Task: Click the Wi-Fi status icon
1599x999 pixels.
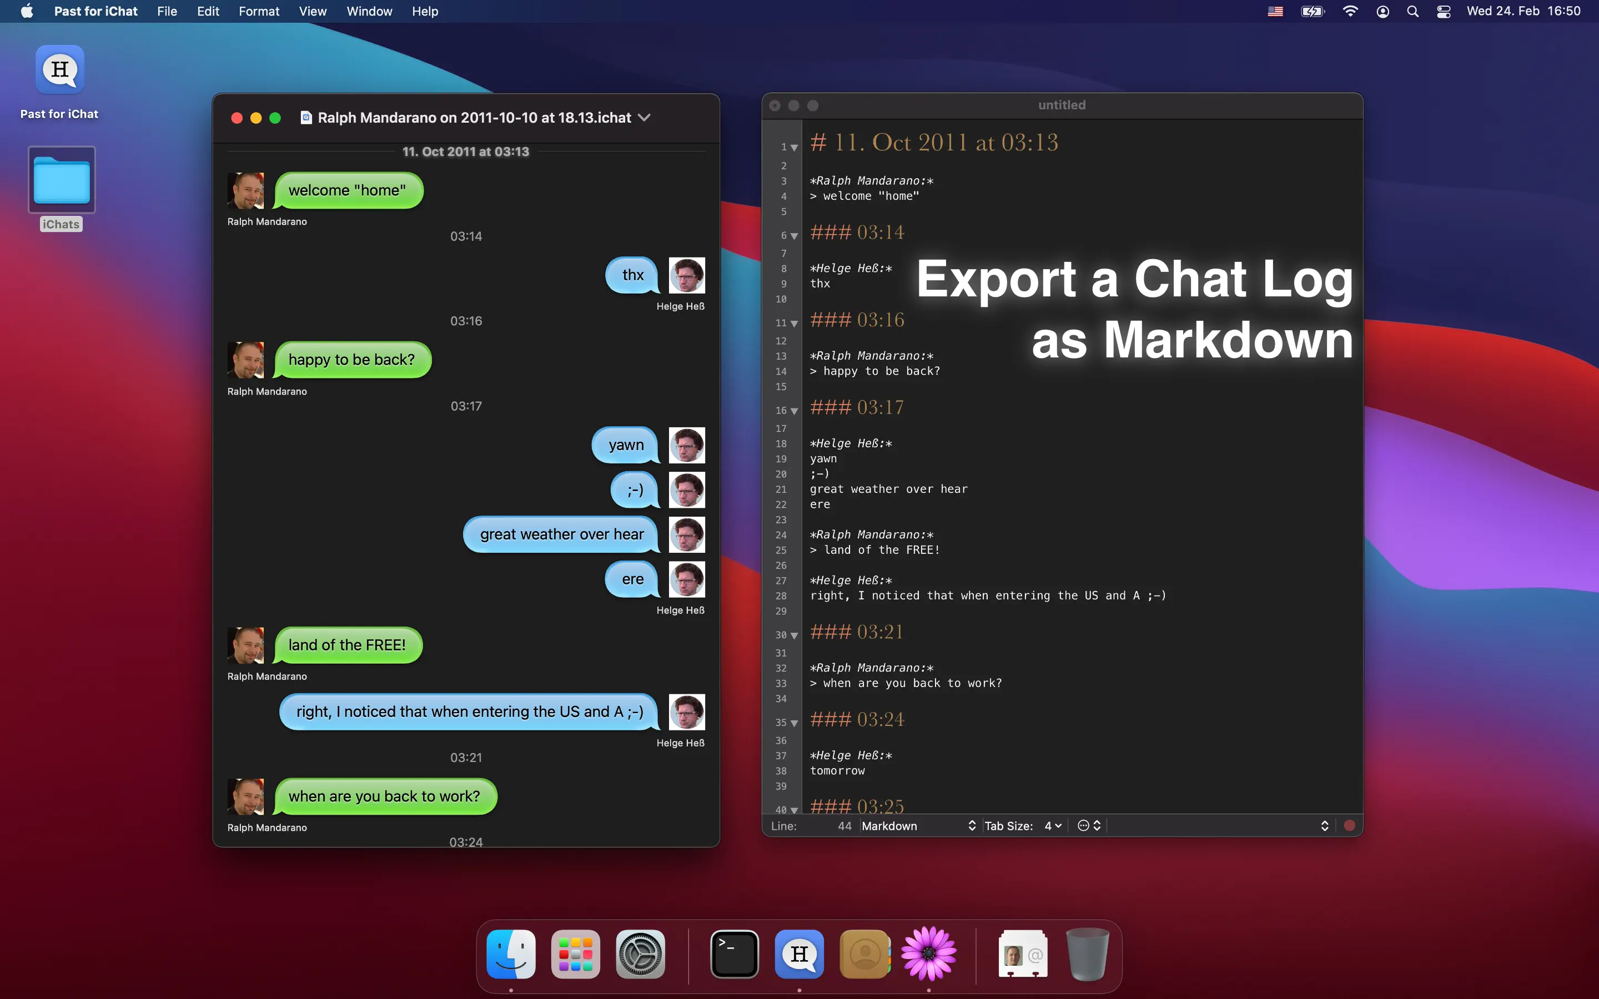Action: coord(1350,11)
